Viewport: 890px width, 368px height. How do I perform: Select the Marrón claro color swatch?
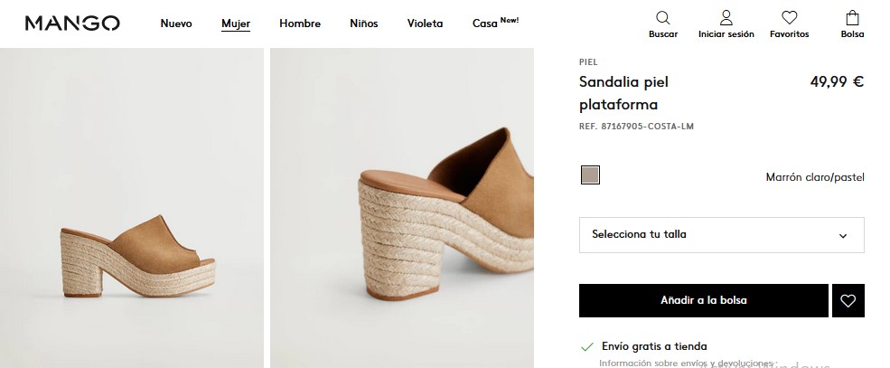[590, 175]
